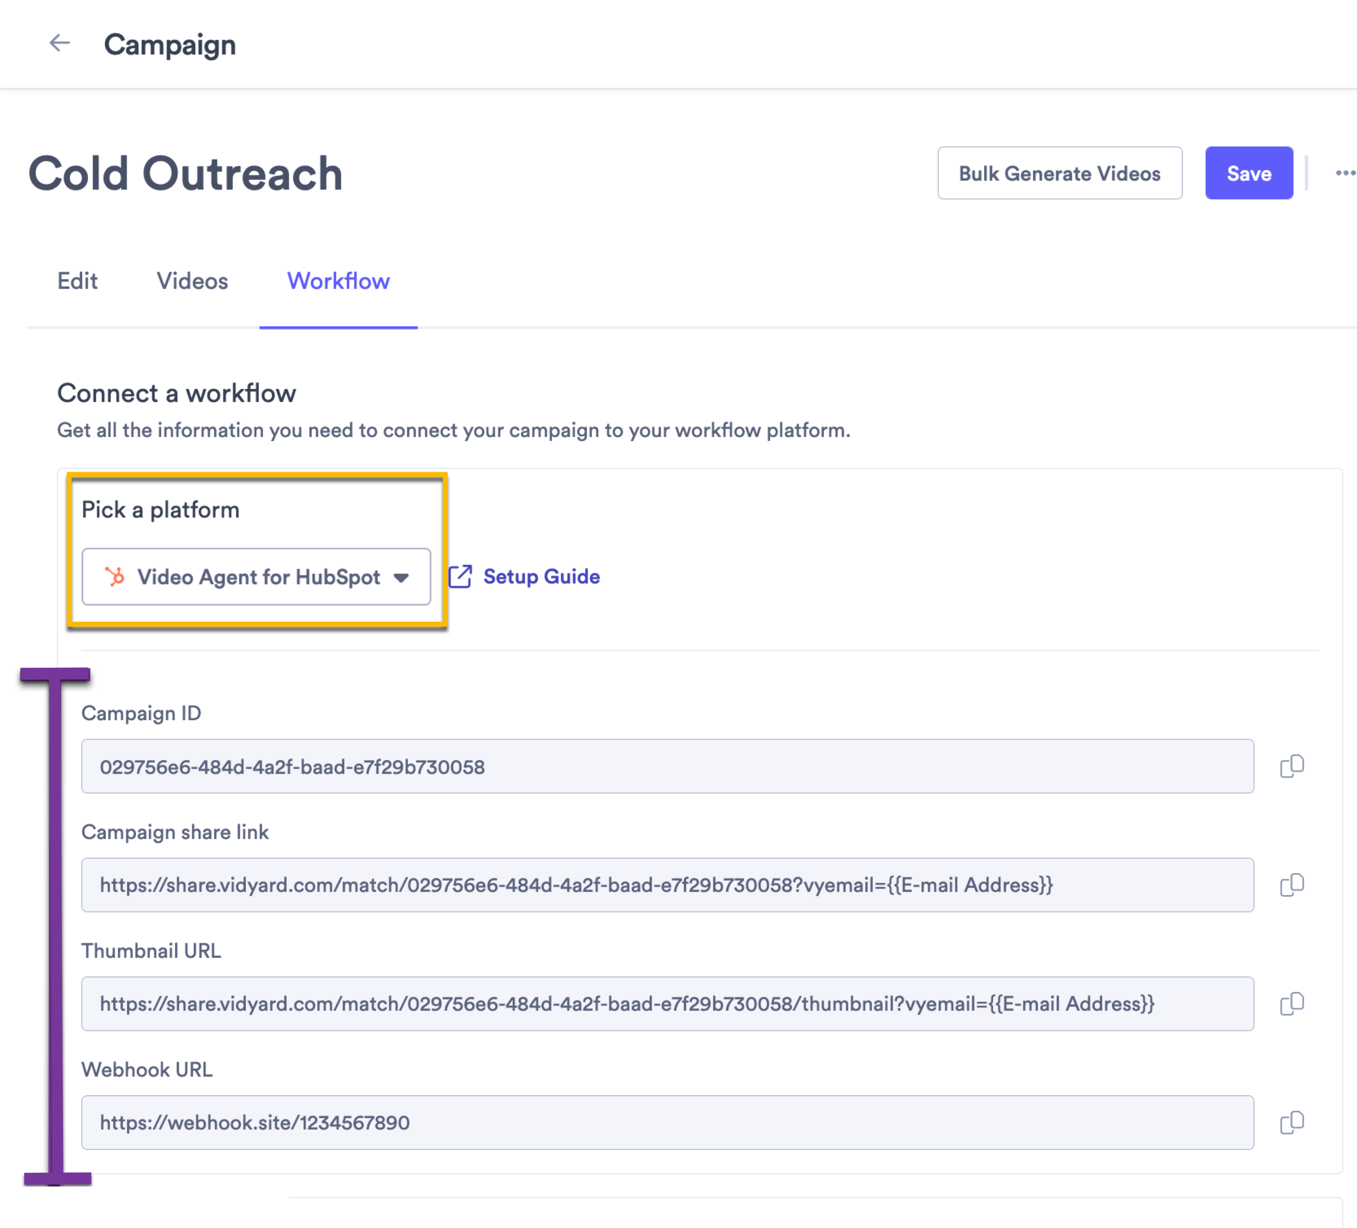Click the Webhook URL field
This screenshot has height=1228, width=1357.
click(x=668, y=1122)
